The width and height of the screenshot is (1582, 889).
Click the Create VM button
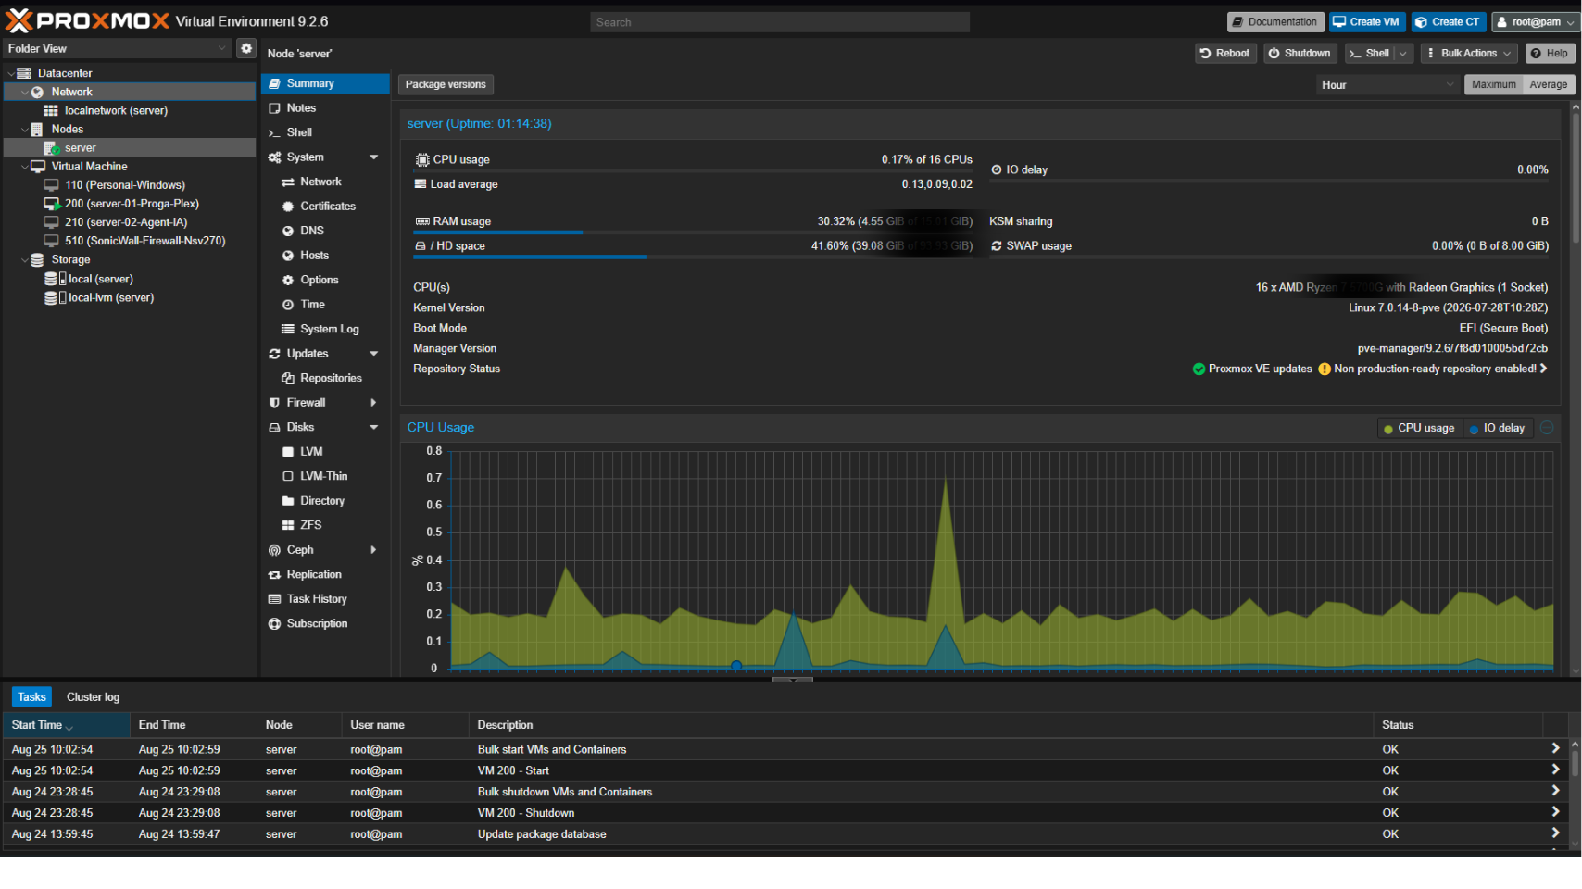pos(1367,22)
